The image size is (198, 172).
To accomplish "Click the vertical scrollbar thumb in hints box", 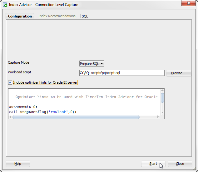I will (x=162, y=97).
